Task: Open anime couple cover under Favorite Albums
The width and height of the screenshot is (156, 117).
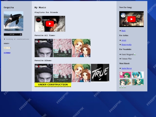Action: point(81,73)
